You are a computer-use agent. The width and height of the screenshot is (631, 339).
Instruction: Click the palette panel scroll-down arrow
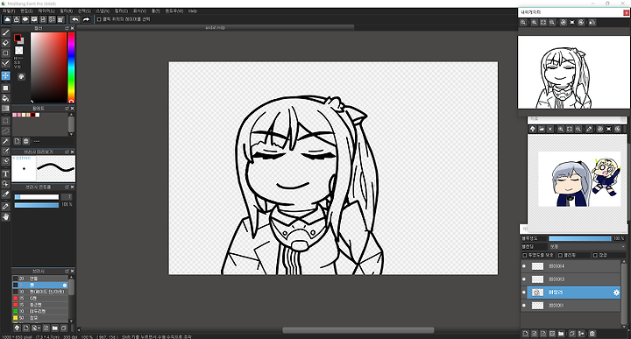point(71,134)
